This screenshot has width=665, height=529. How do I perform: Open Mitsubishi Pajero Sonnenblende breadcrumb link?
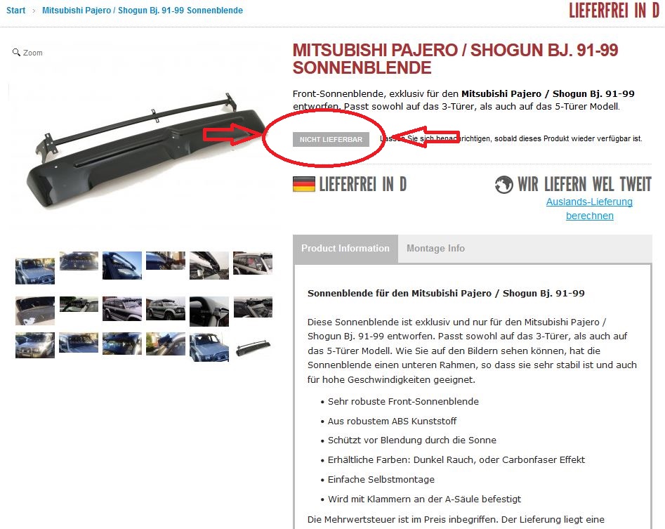(x=143, y=10)
